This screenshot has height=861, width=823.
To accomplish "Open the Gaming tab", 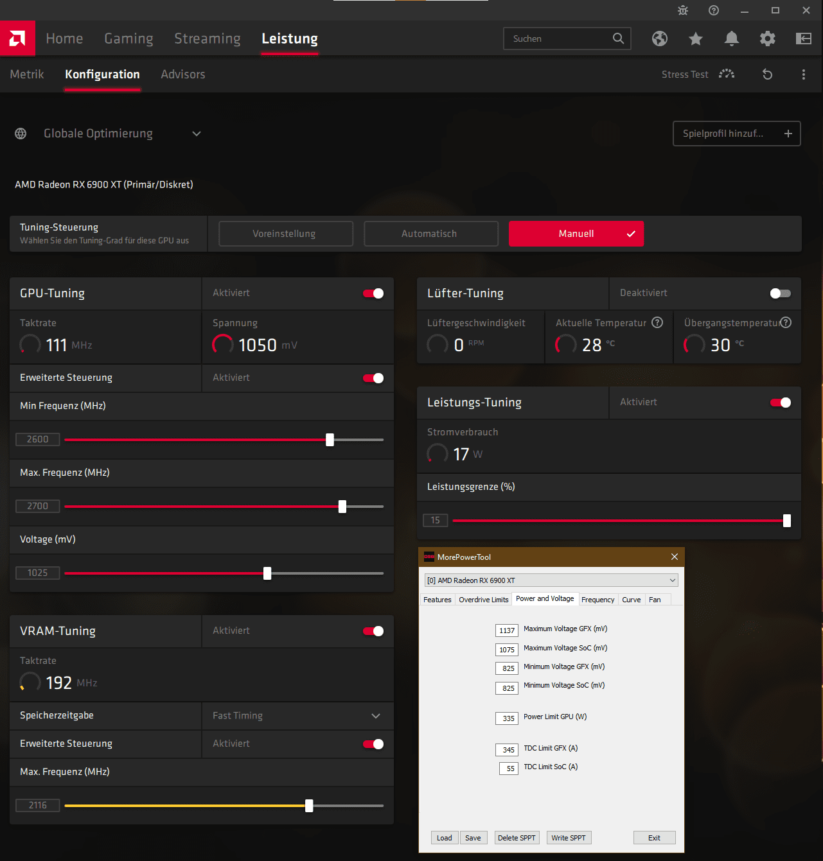I will click(128, 39).
